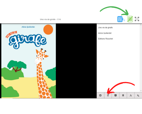Click the three-lines line spacing icon
142x114 pixels.
pos(123,95)
